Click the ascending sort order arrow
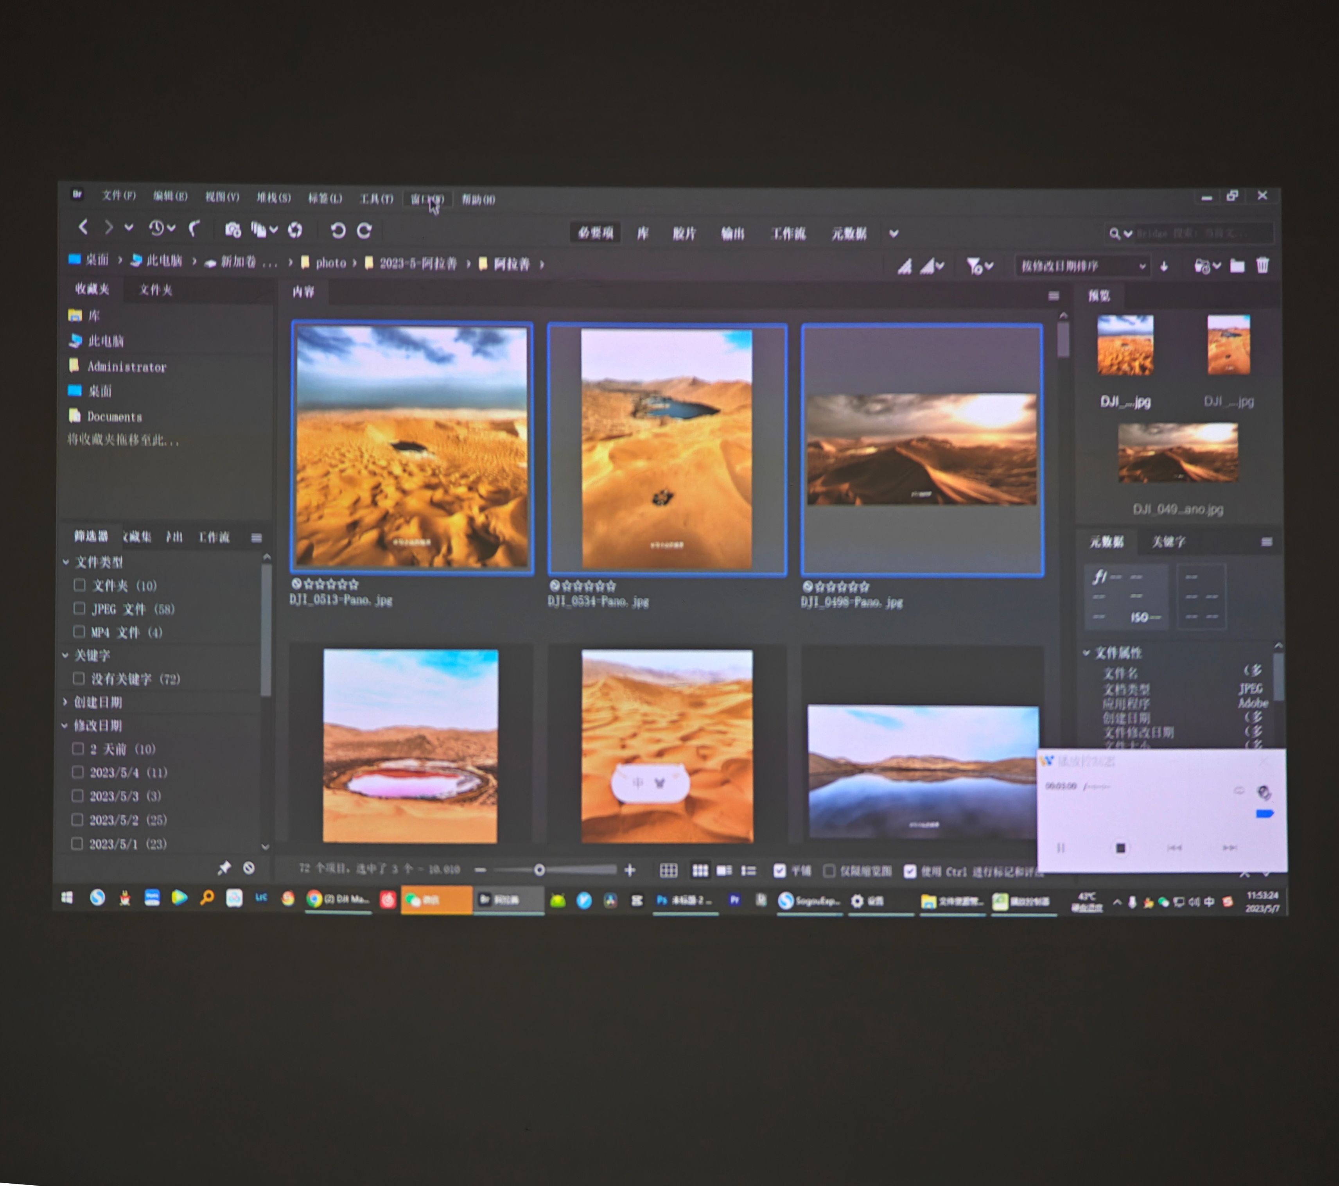Image resolution: width=1339 pixels, height=1186 pixels. click(x=1163, y=266)
